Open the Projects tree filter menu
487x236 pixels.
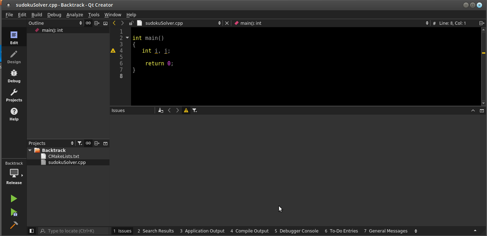[x=80, y=143]
